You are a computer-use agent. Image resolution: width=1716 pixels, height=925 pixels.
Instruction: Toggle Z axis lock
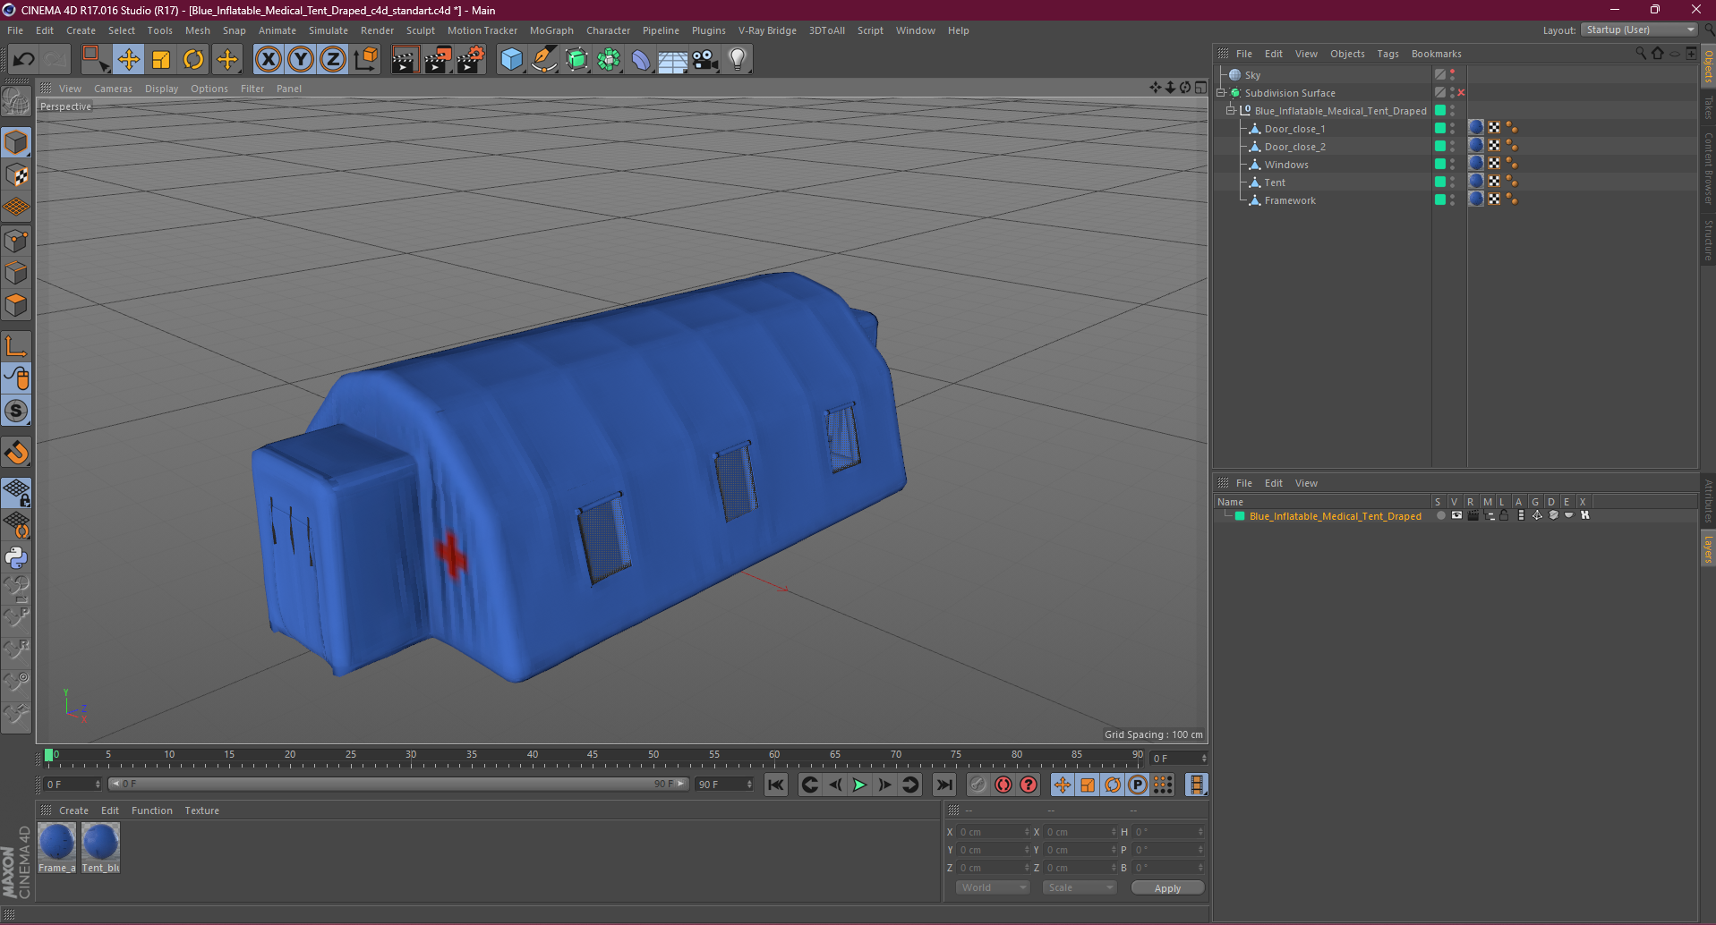point(333,60)
